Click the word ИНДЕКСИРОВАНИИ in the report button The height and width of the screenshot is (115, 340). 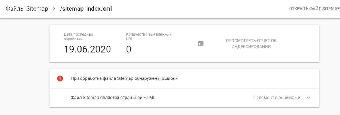pos(251,47)
